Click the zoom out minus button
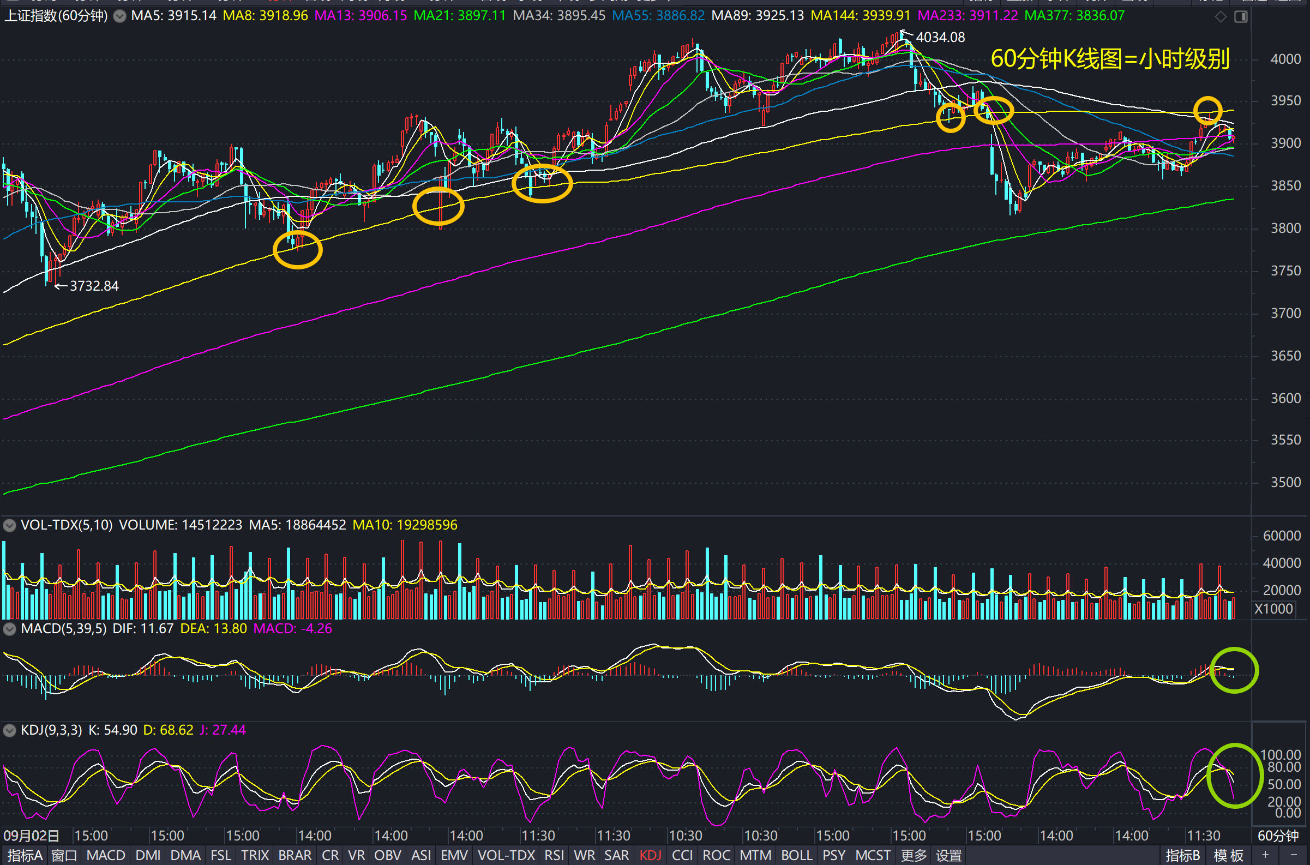Viewport: 1310px width, 865px height. click(x=1294, y=855)
